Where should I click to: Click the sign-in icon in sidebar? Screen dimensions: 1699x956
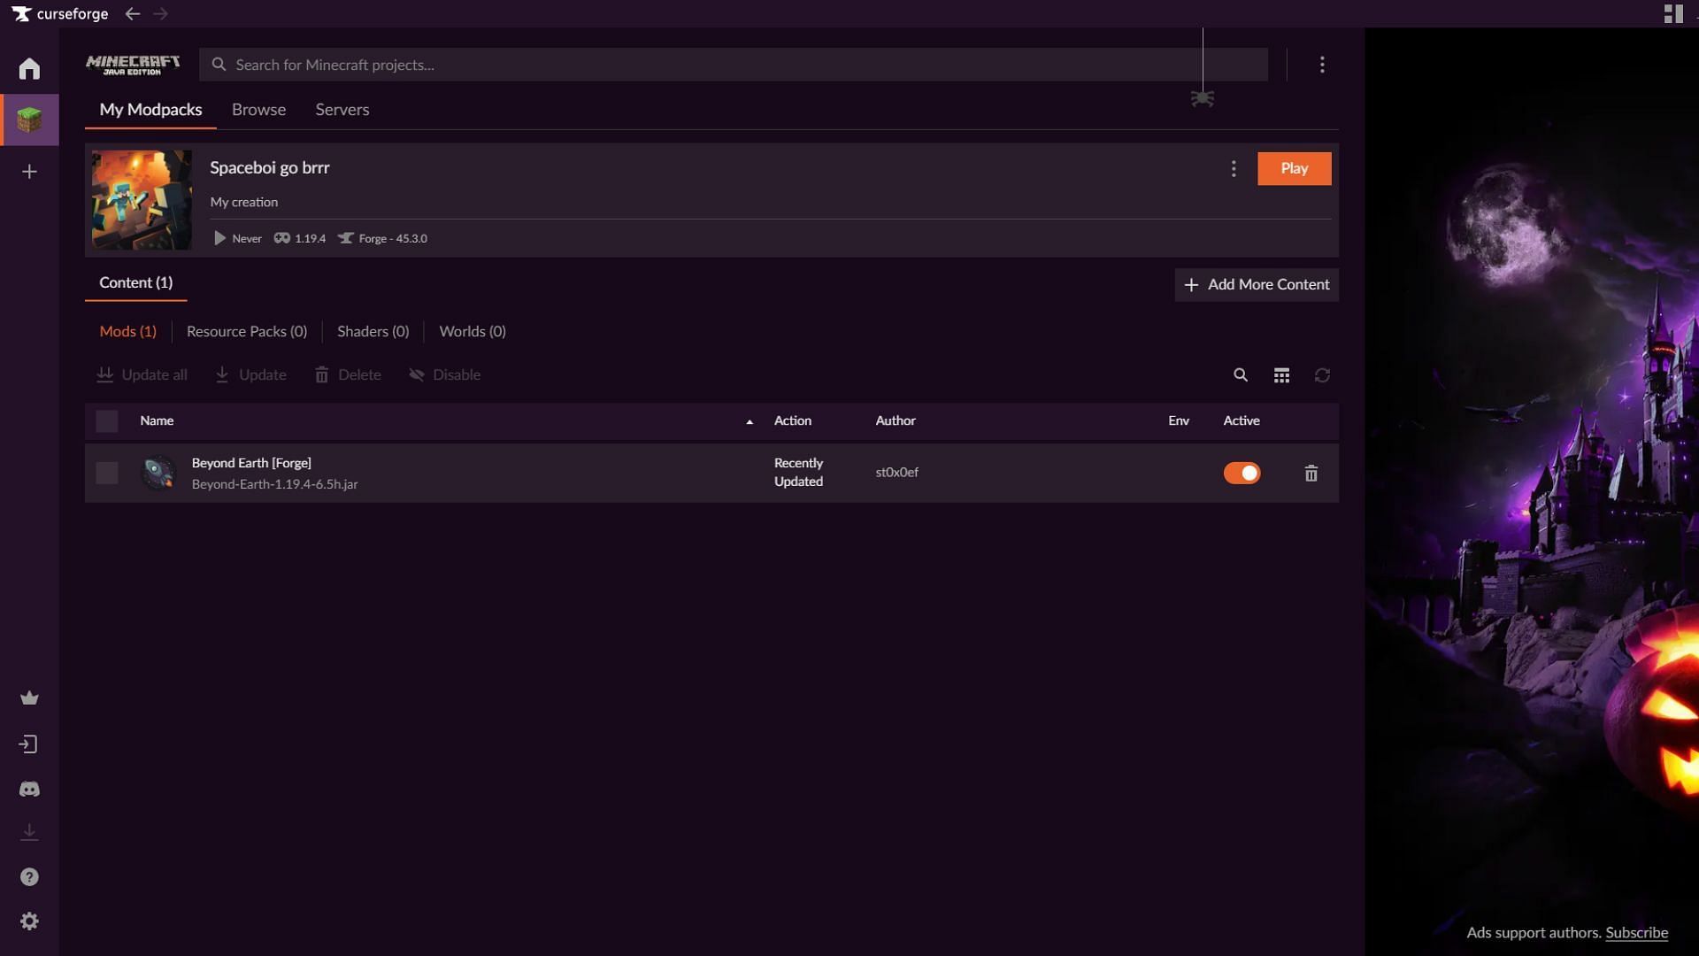pos(29,744)
